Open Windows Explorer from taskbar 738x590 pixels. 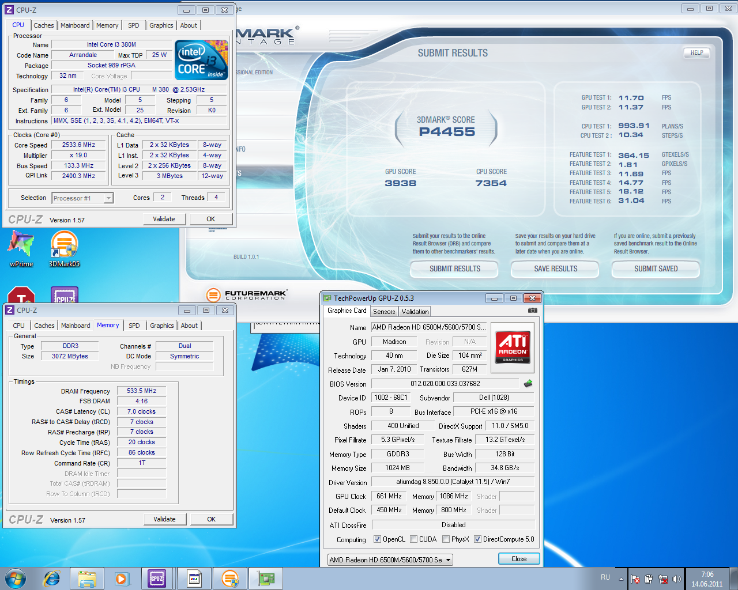point(87,578)
